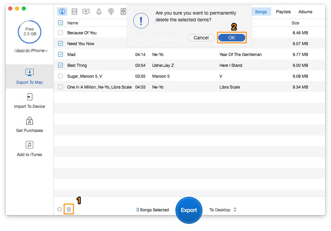Switch to the Songs tab
The height and width of the screenshot is (231, 331).
click(261, 12)
